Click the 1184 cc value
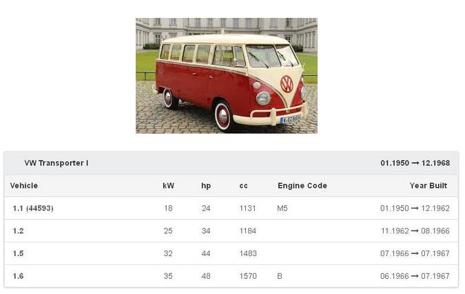The width and height of the screenshot is (465, 294). click(247, 231)
